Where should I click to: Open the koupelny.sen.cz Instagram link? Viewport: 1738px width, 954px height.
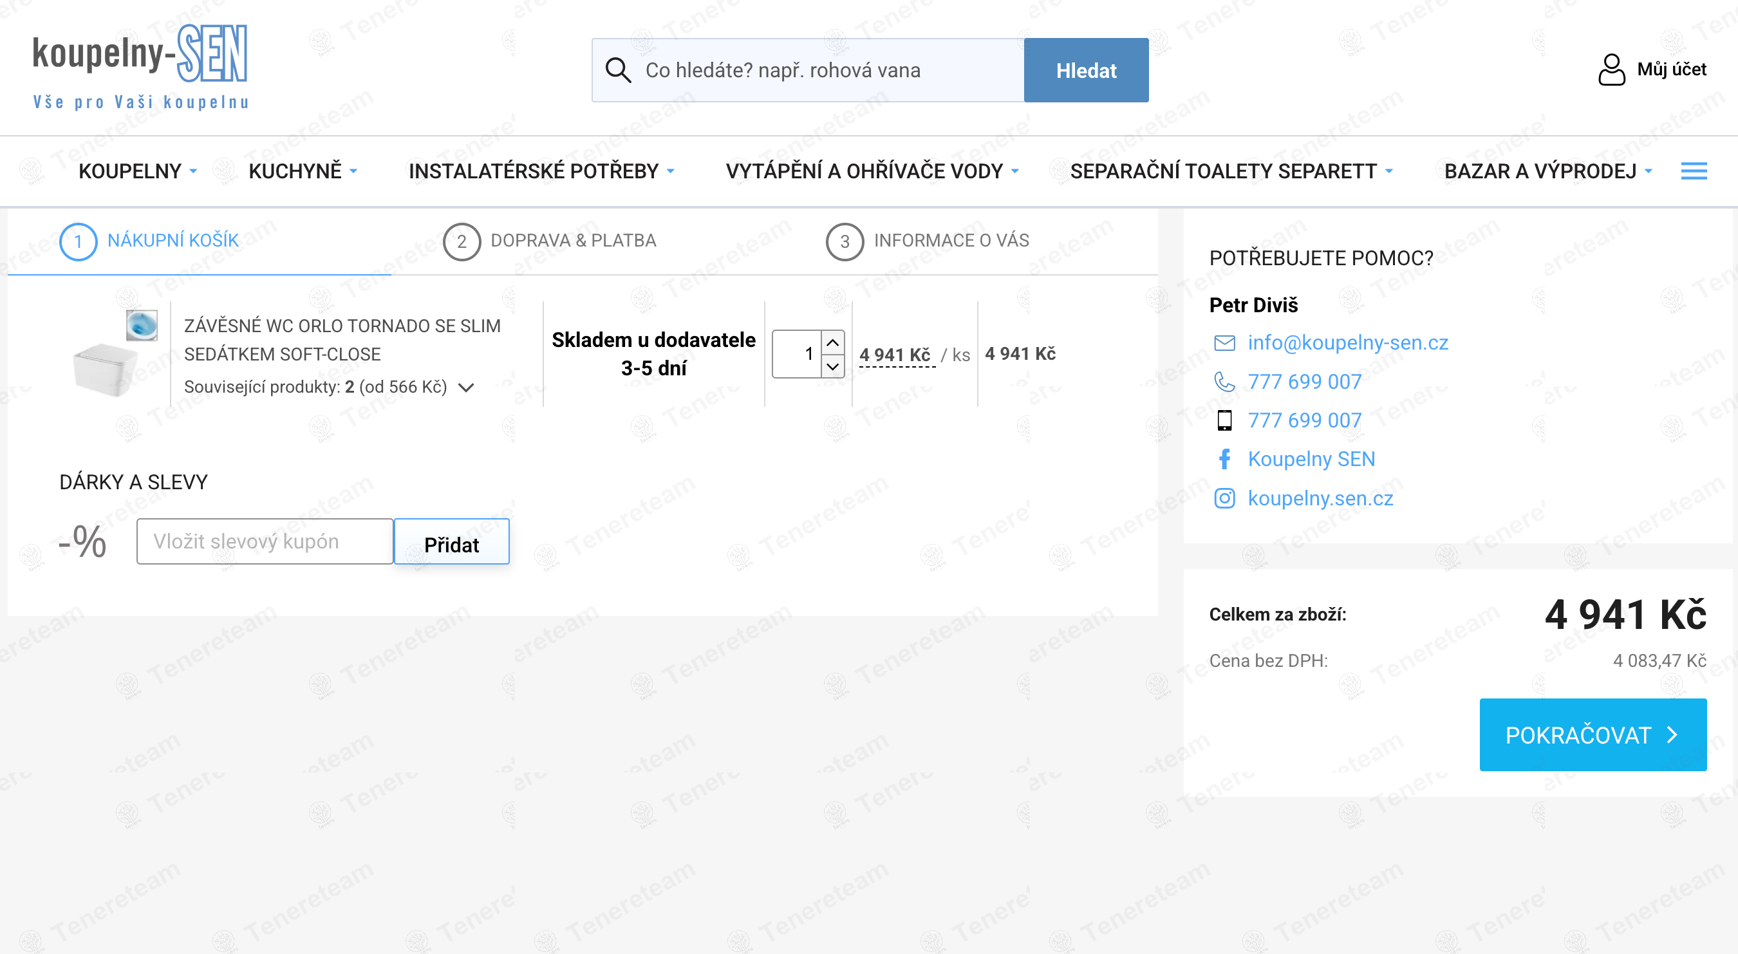coord(1320,498)
